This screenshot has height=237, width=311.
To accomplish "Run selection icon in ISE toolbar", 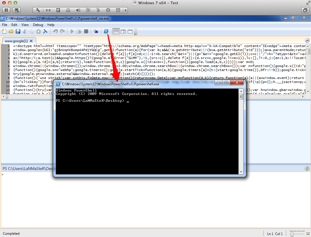I will point(79,31).
